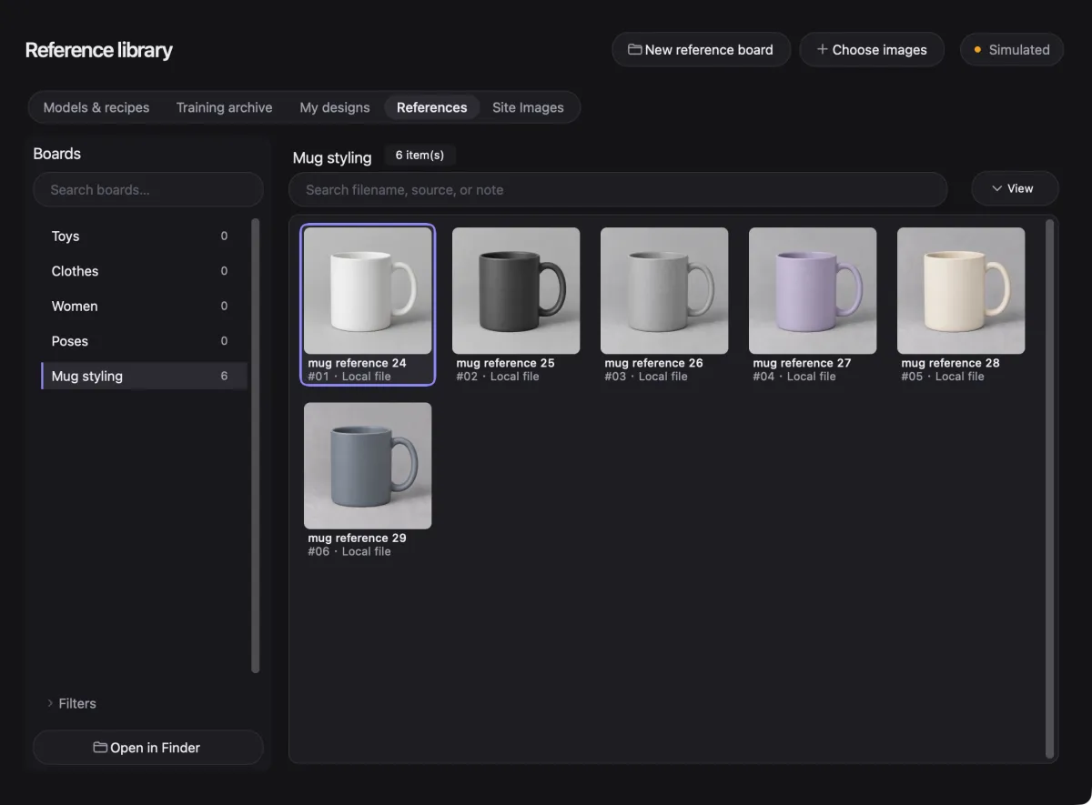1092x805 pixels.
Task: Open the Poses board
Action: coord(144,341)
